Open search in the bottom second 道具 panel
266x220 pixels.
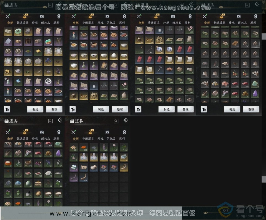tap(116, 121)
